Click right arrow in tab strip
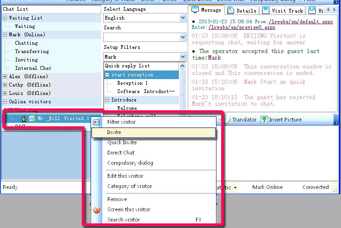This screenshot has height=228, width=341. (334, 10)
